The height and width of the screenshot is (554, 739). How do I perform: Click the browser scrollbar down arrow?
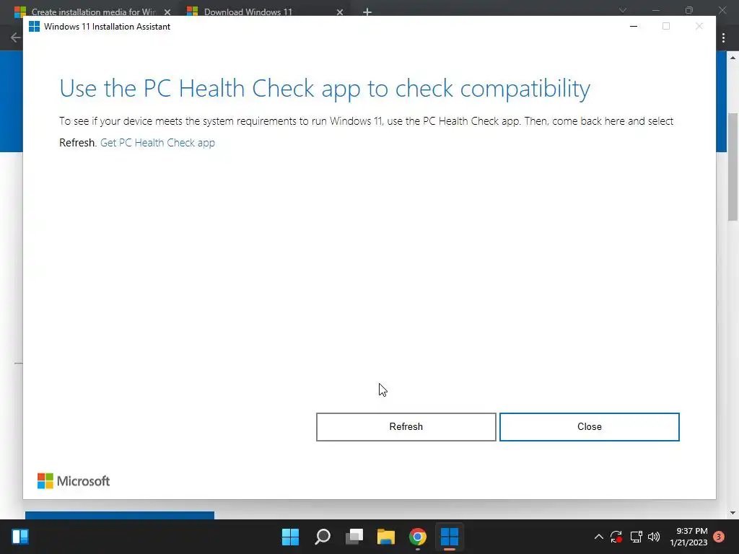tap(733, 513)
